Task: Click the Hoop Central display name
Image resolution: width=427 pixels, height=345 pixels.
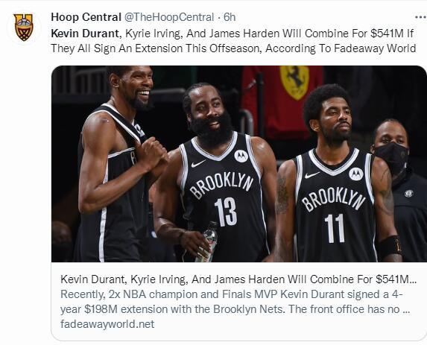Action: coord(86,17)
